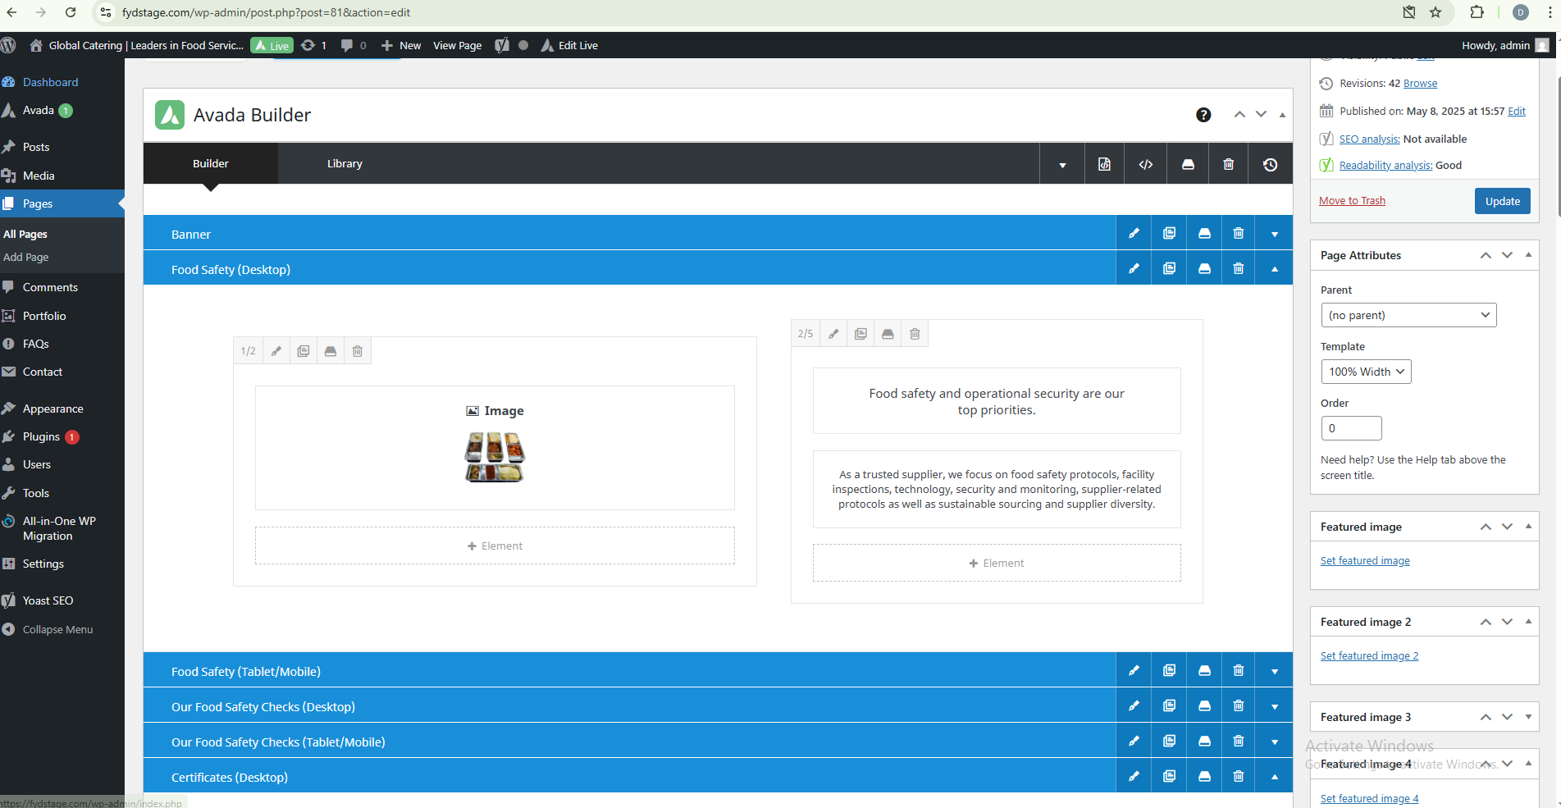Click the Move to Trash link
Viewport: 1561px width, 808px height.
[1352, 201]
